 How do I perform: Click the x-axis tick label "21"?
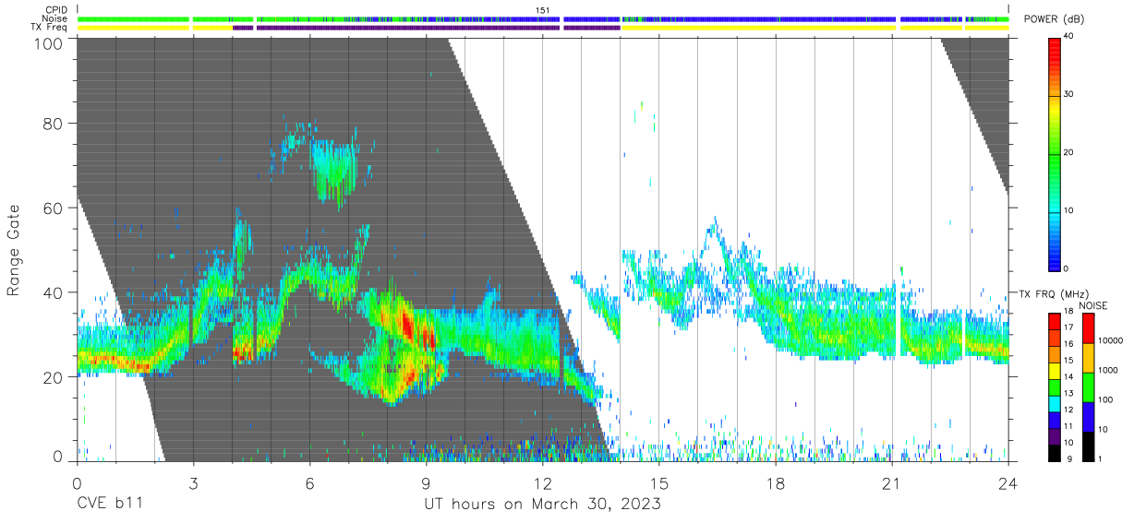(892, 482)
